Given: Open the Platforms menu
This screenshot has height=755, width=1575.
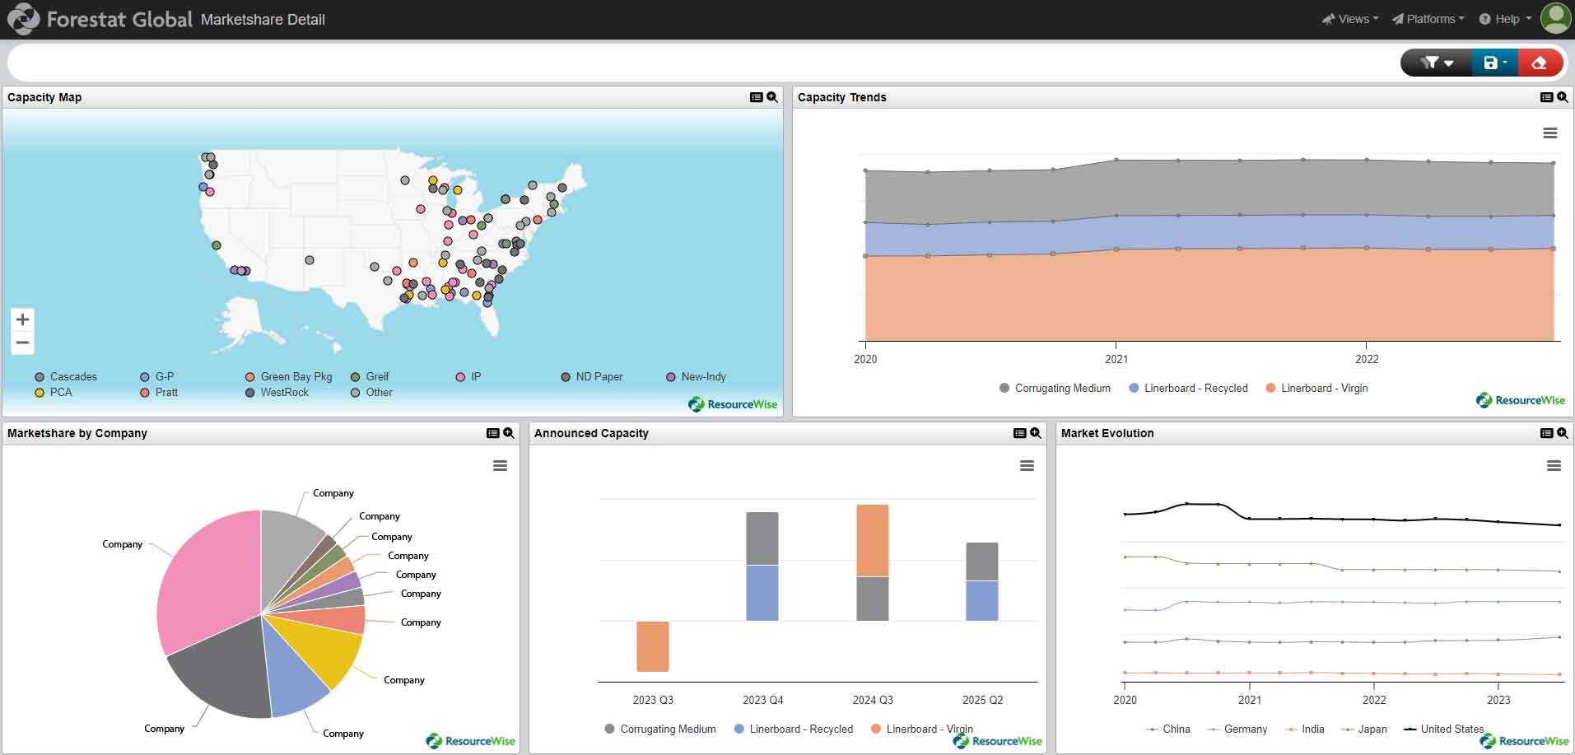Looking at the screenshot, I should (x=1428, y=19).
